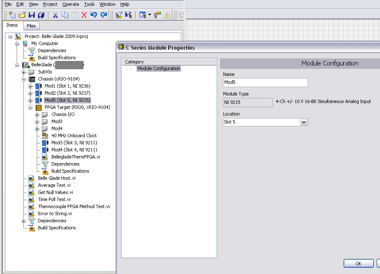Select "Mod3 (Slot 3, NI 9211)" tree row
380x274 pixels.
74,143
